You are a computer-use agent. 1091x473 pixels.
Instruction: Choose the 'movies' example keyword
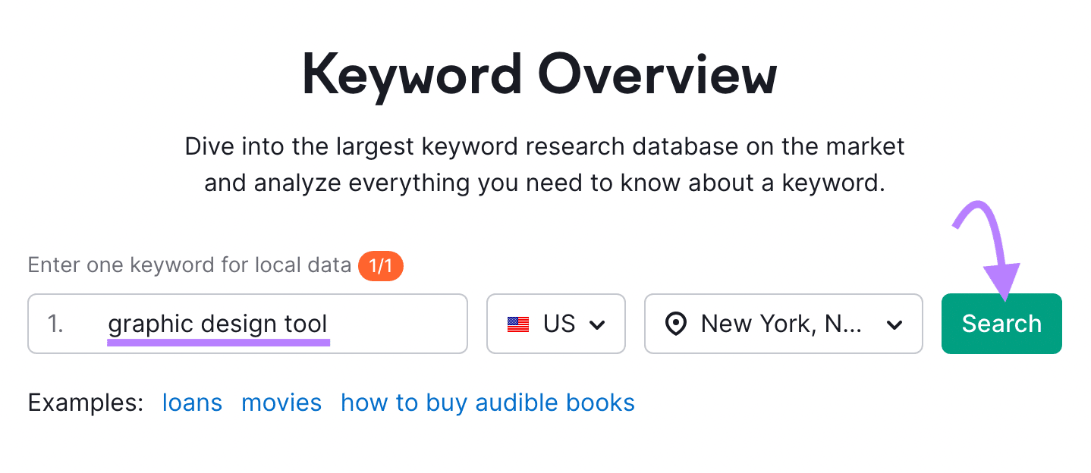point(281,403)
